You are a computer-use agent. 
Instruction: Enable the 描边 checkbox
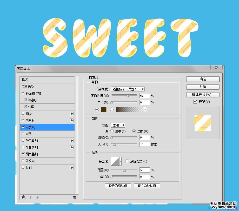click(23, 113)
